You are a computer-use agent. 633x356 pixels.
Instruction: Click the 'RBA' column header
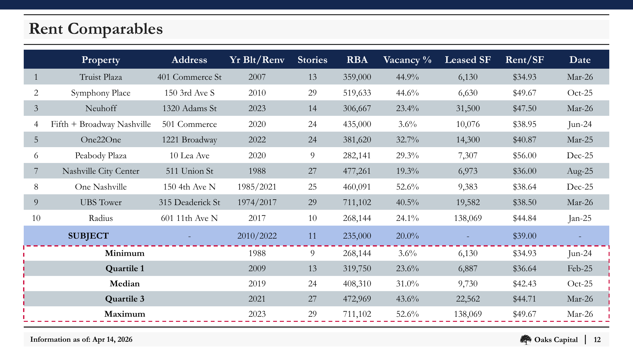click(357, 60)
